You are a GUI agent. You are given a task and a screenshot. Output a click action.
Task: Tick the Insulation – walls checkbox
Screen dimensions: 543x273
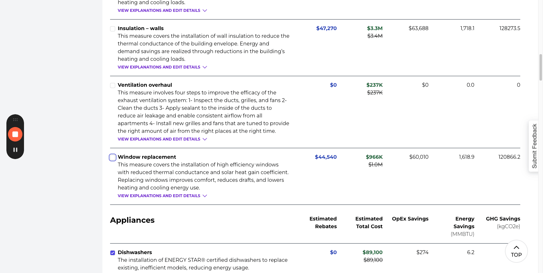(113, 29)
